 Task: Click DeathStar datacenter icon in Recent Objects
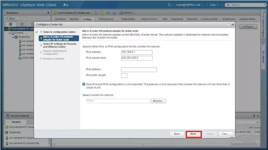(7, 132)
